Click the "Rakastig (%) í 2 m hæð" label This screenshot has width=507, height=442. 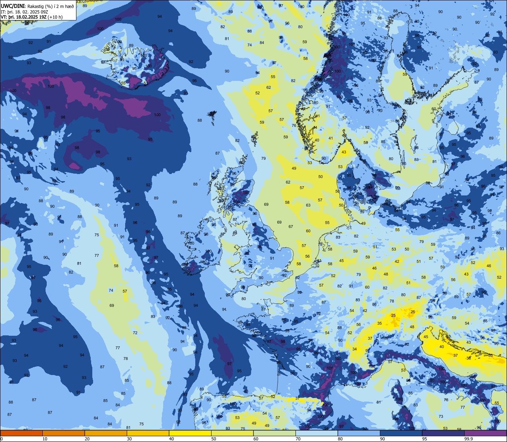50,6
